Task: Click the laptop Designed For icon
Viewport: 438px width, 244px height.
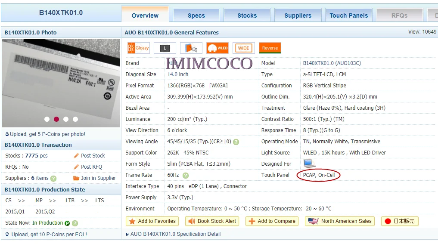Action: pyautogui.click(x=309, y=163)
